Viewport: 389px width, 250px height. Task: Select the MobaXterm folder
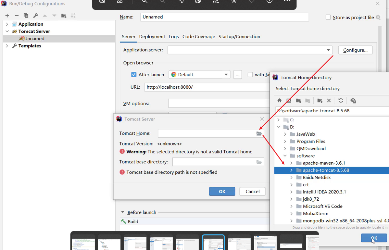click(x=315, y=214)
